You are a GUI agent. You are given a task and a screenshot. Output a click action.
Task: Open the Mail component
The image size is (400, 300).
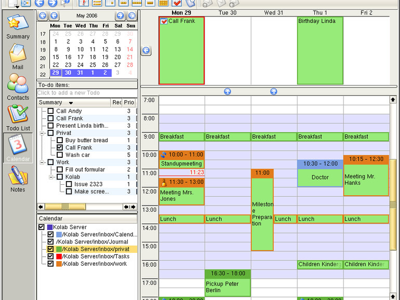(x=18, y=57)
